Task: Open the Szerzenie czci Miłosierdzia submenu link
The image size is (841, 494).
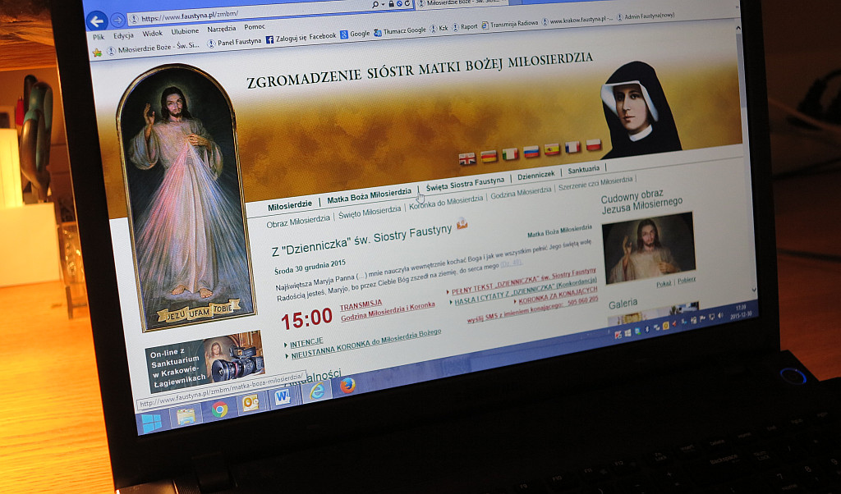Action: [595, 184]
